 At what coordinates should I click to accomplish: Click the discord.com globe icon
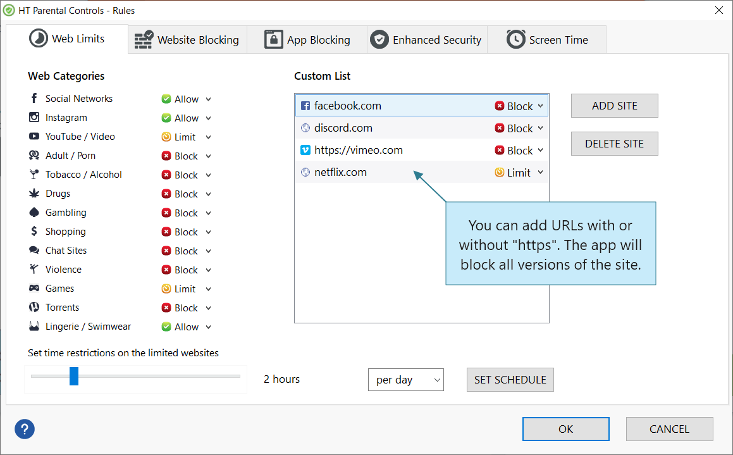(x=305, y=128)
